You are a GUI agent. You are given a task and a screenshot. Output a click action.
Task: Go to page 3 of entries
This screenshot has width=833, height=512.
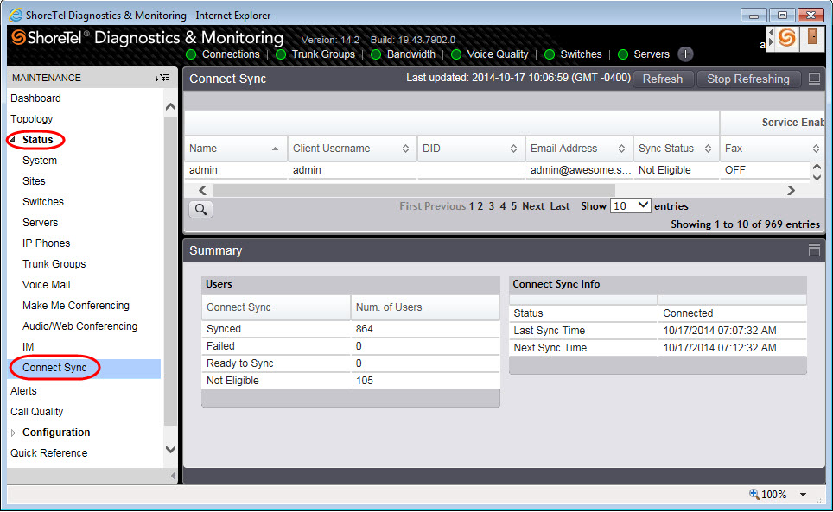[492, 206]
